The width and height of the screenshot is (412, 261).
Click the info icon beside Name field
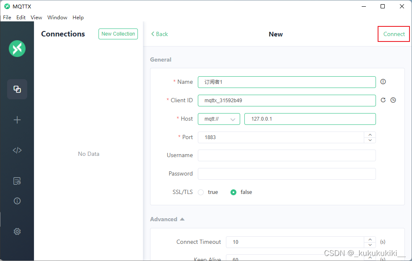383,82
